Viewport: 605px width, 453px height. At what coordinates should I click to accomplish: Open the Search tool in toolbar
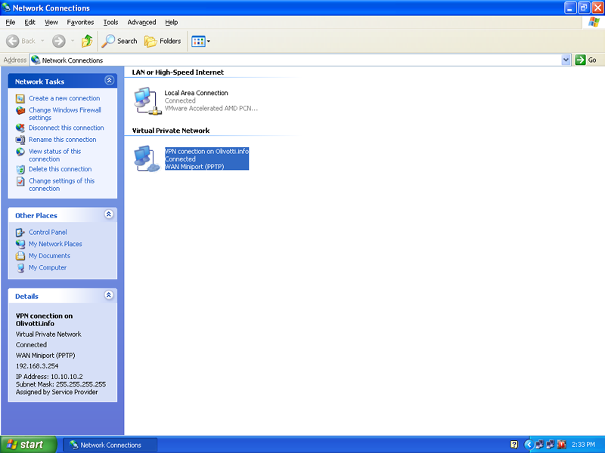click(119, 41)
